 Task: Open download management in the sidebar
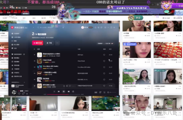(15, 69)
